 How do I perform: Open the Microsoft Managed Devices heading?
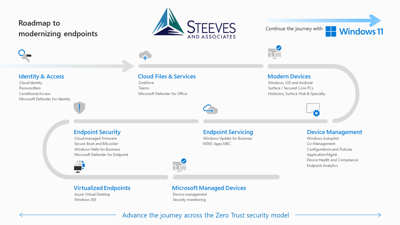click(x=209, y=188)
